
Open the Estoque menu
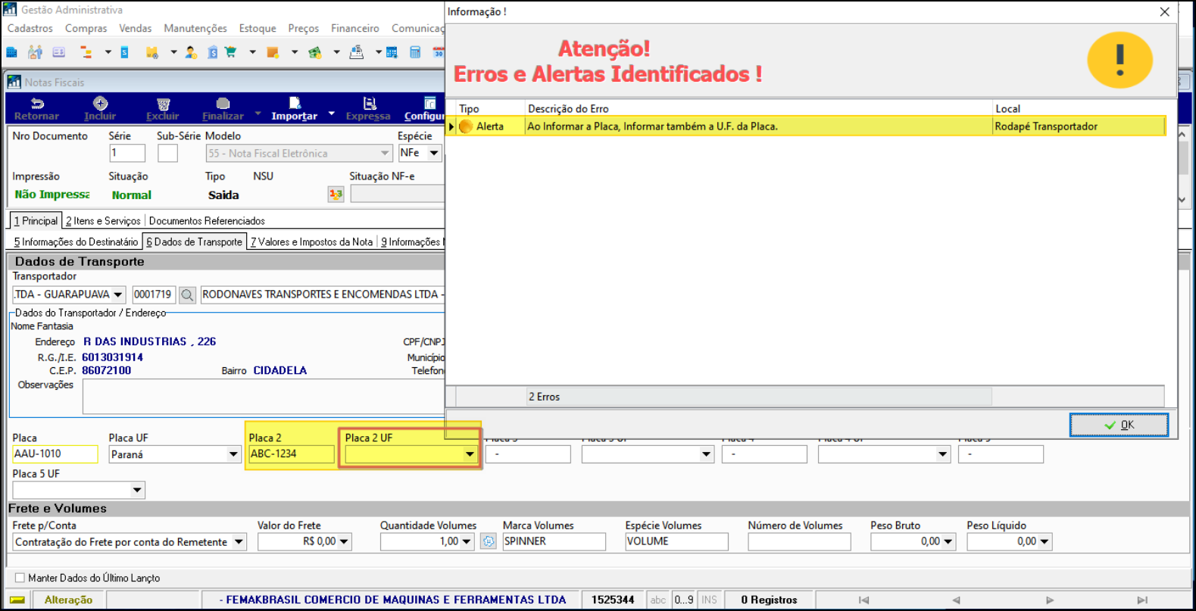point(258,29)
